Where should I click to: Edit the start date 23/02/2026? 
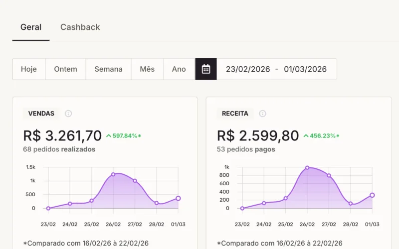pos(248,69)
